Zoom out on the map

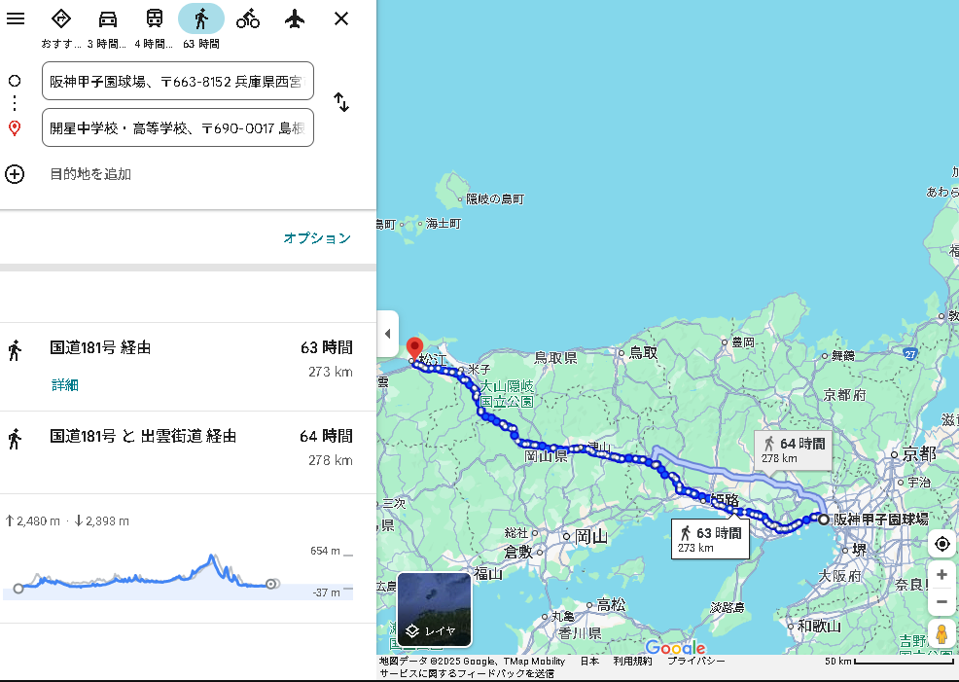pos(941,602)
